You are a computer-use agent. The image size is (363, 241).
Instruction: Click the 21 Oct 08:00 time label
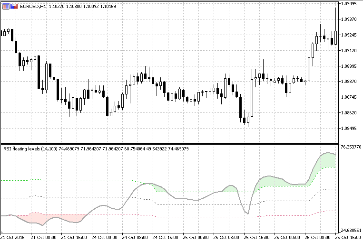click(43, 238)
